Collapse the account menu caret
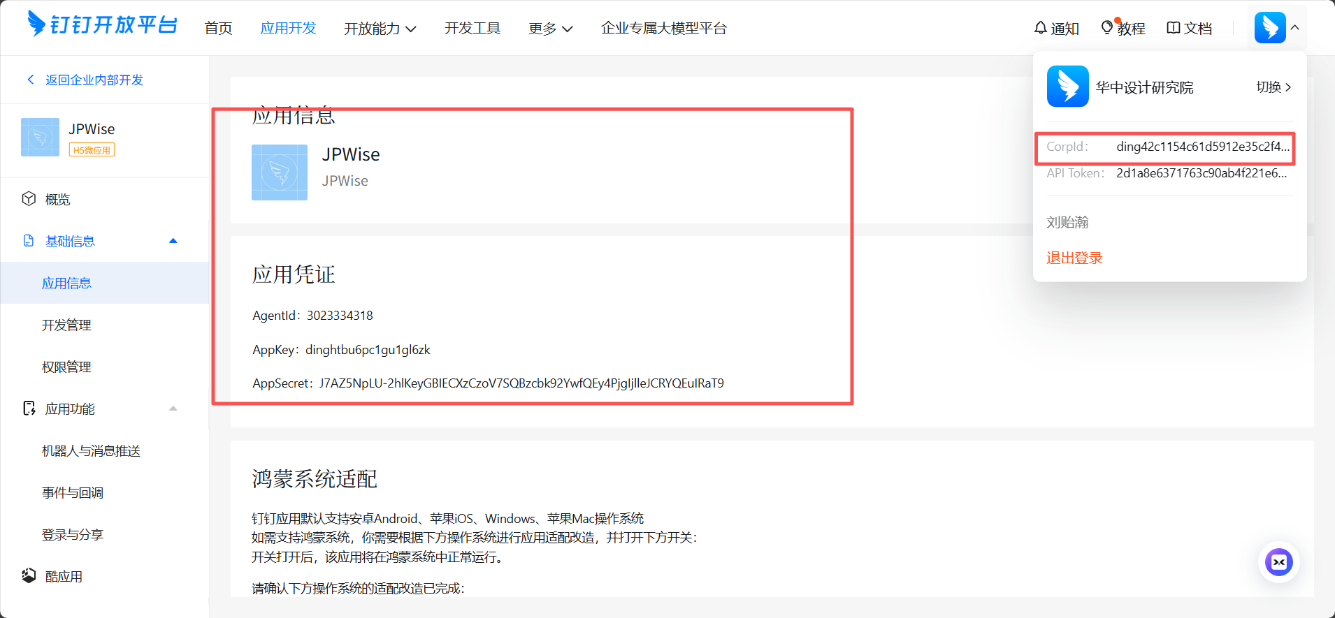 (x=1294, y=28)
